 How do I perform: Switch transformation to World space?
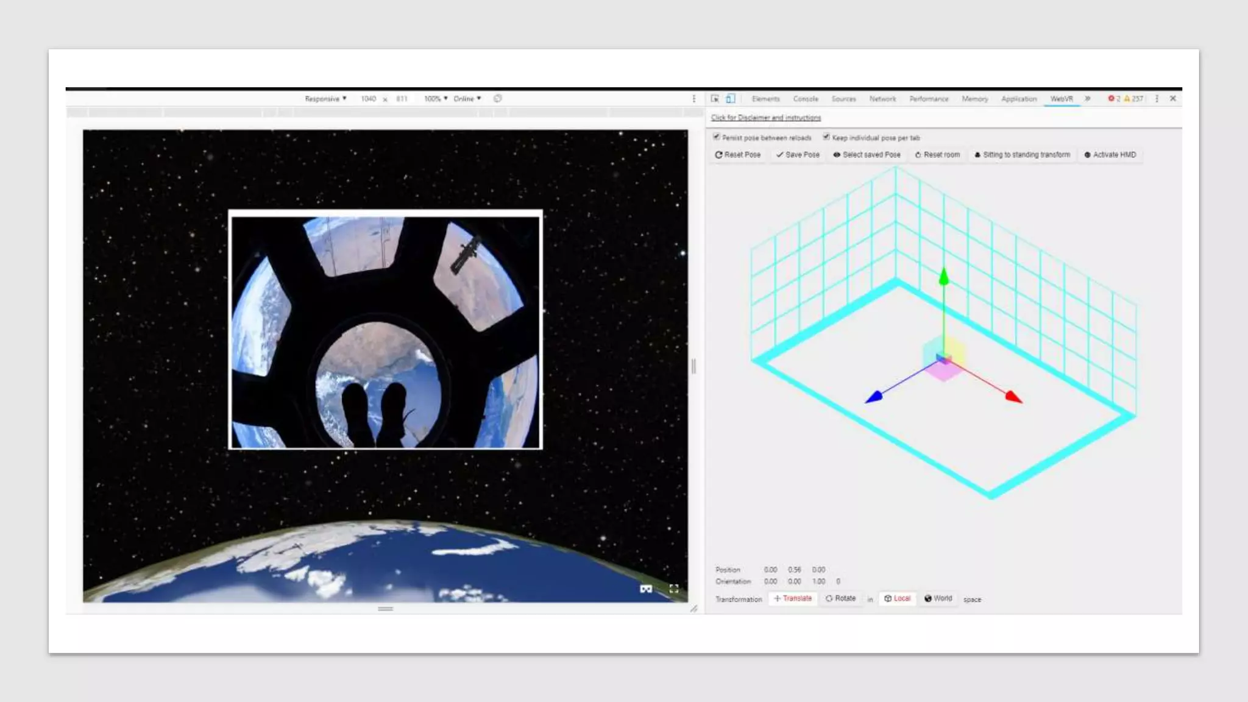point(938,598)
